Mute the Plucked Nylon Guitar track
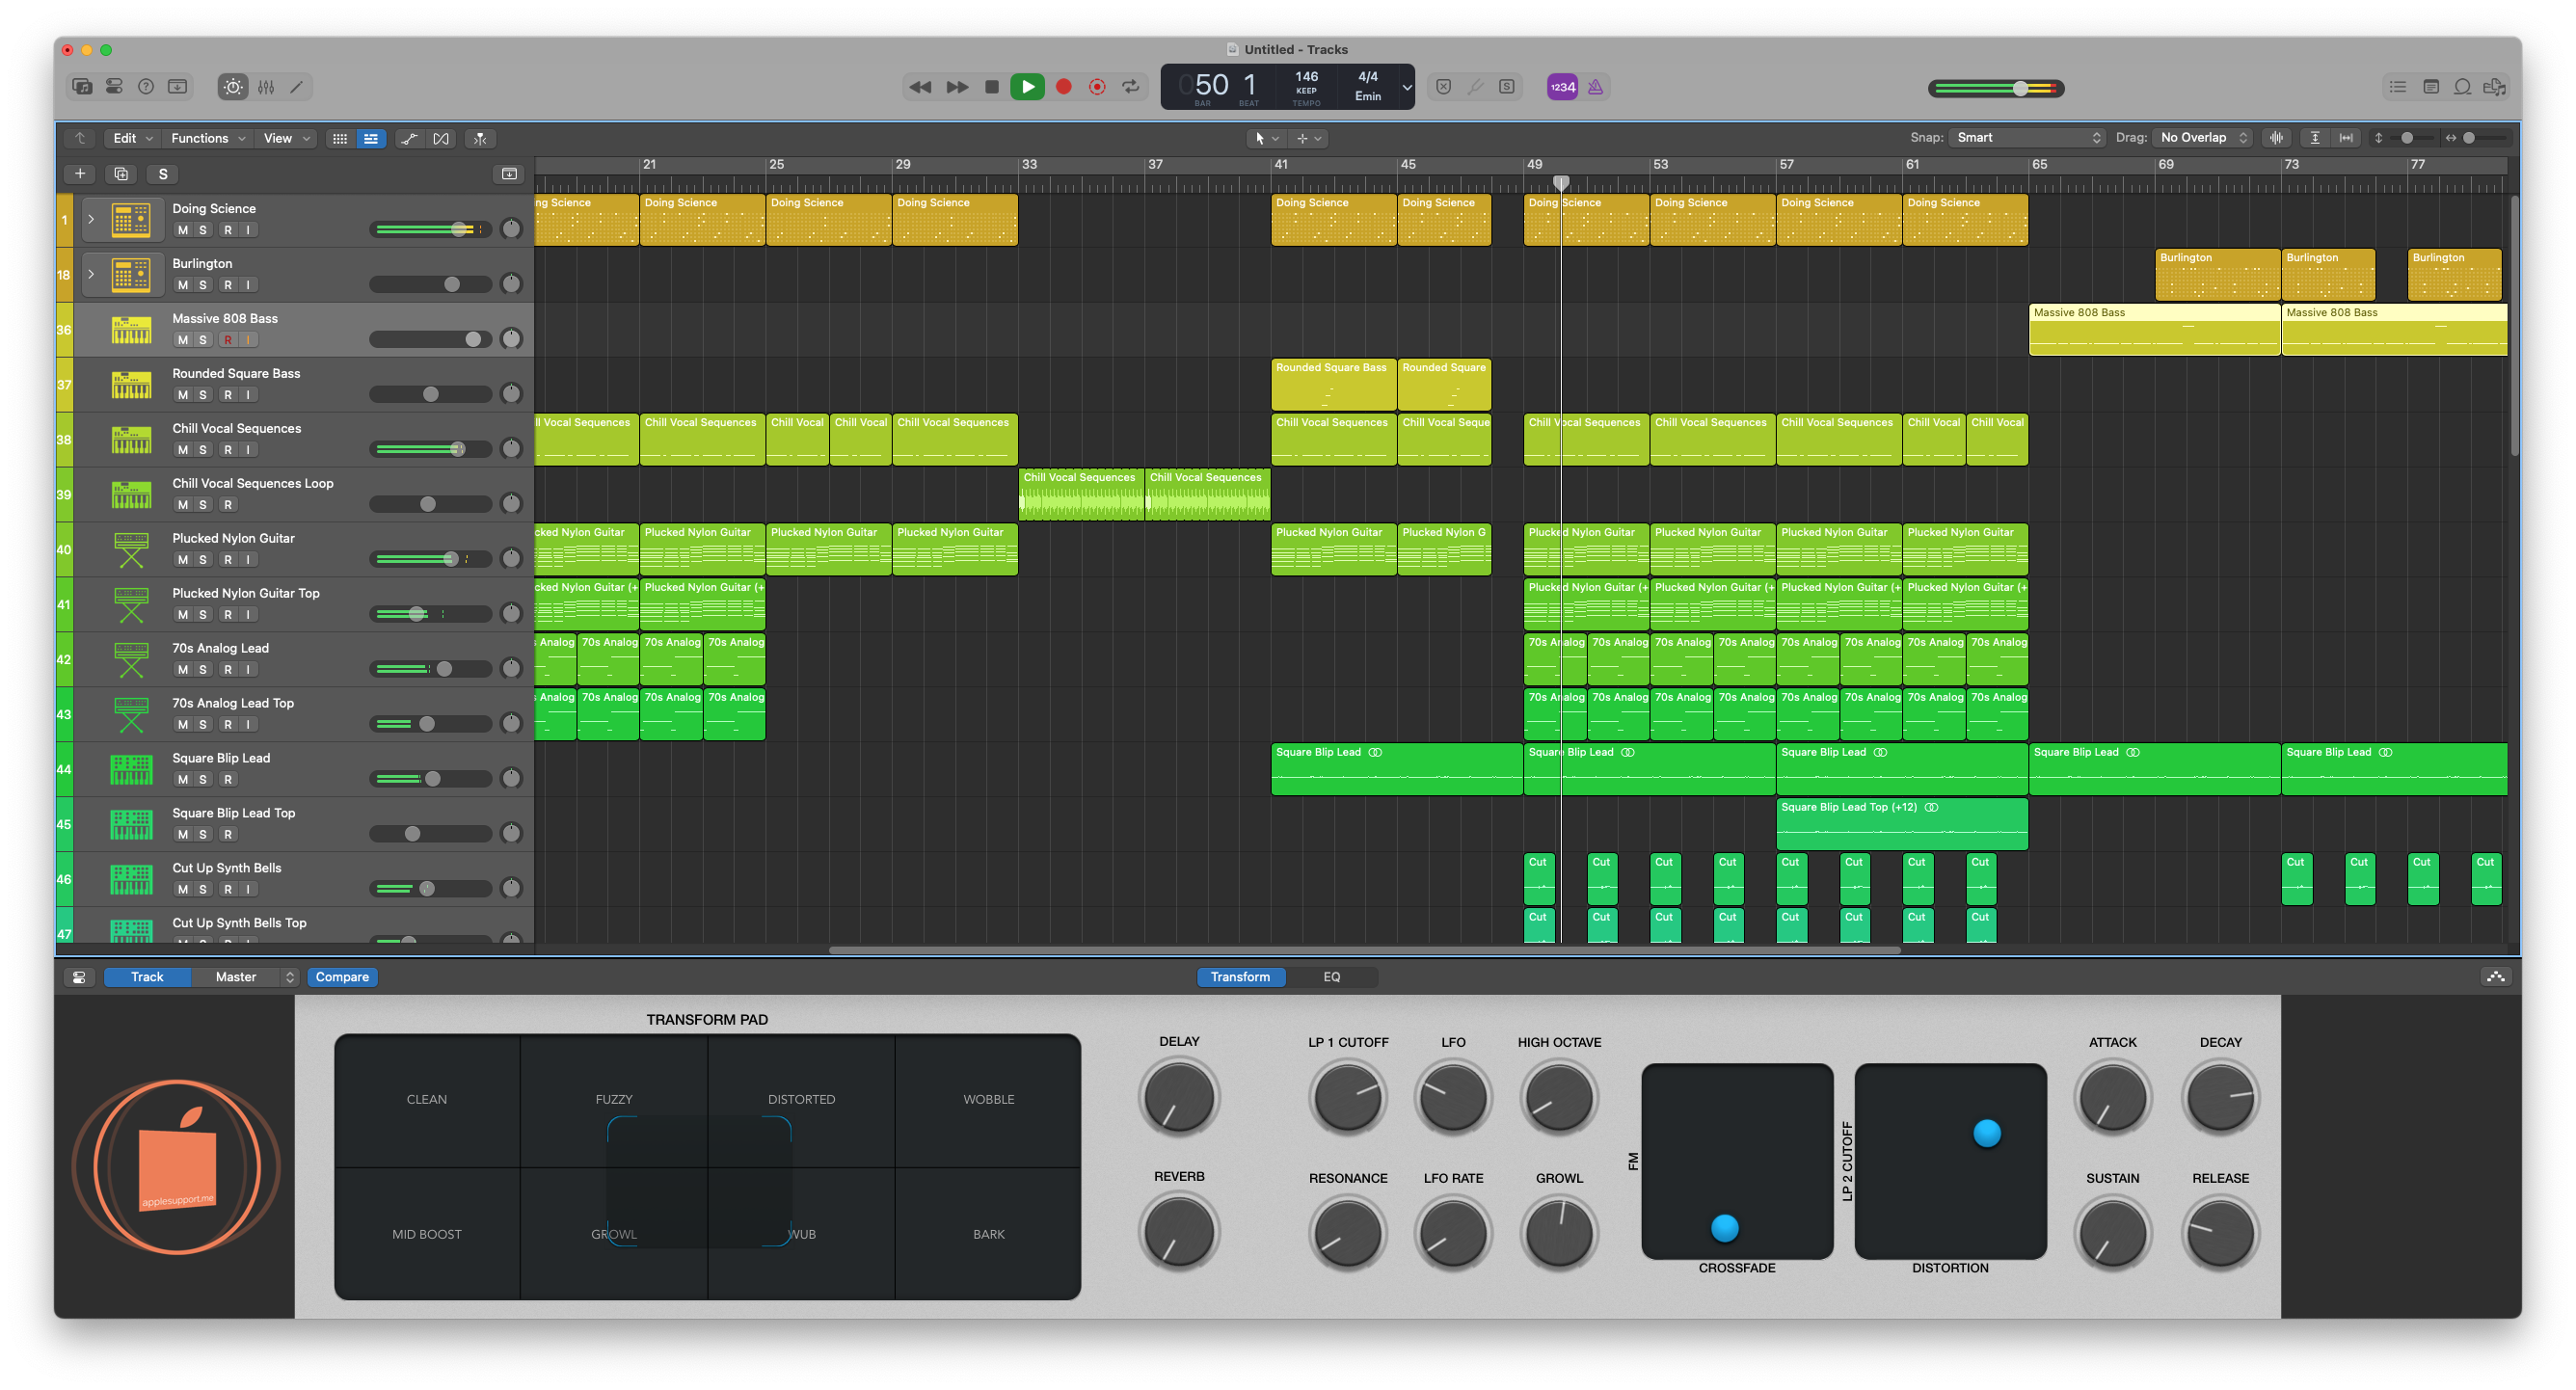The image size is (2576, 1390). pyautogui.click(x=183, y=560)
